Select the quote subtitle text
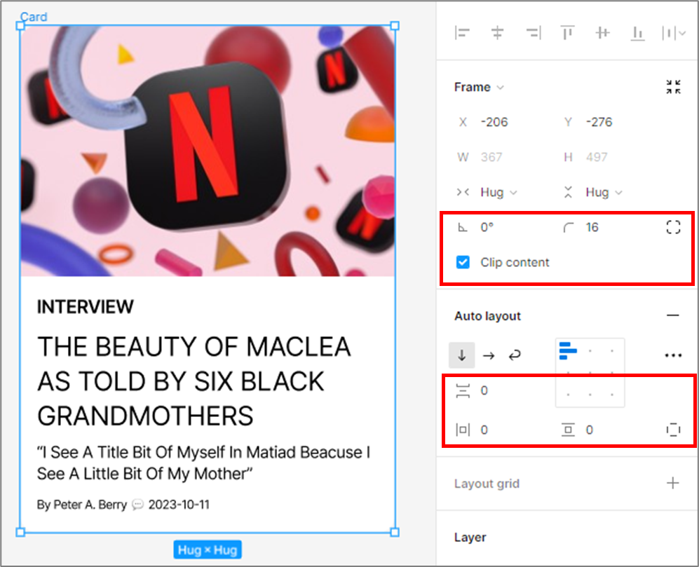This screenshot has width=699, height=567. coord(204,463)
